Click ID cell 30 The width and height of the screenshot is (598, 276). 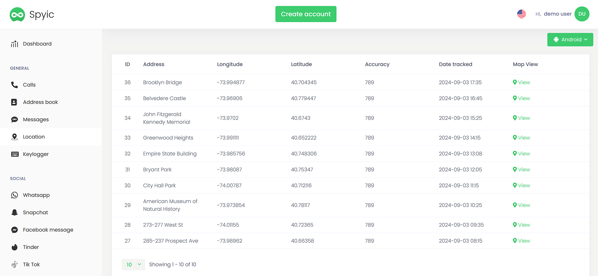pyautogui.click(x=127, y=185)
